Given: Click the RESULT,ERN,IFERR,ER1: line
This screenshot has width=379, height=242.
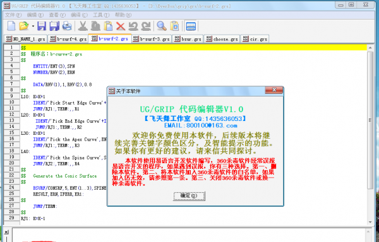Looking at the screenshot, I should (x=59, y=194).
